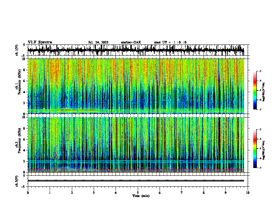Click the 2 minute tick label
This screenshot has width=279, height=216.
coord(72,193)
